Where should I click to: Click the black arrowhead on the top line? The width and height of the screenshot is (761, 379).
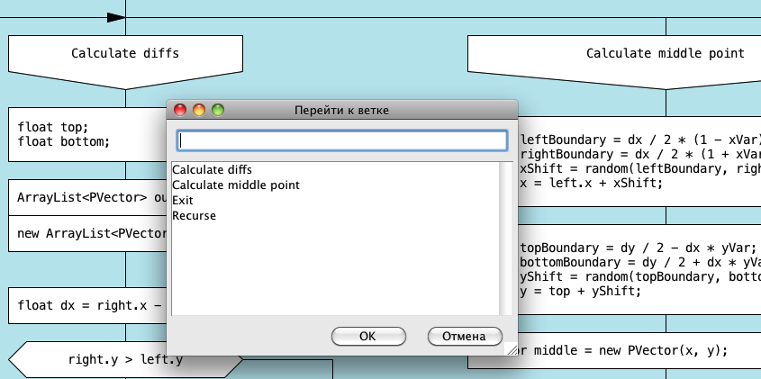point(115,17)
